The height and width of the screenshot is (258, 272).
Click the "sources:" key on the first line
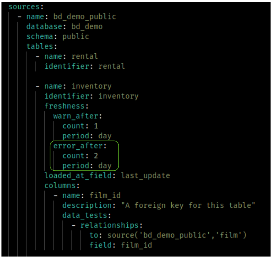coord(22,7)
